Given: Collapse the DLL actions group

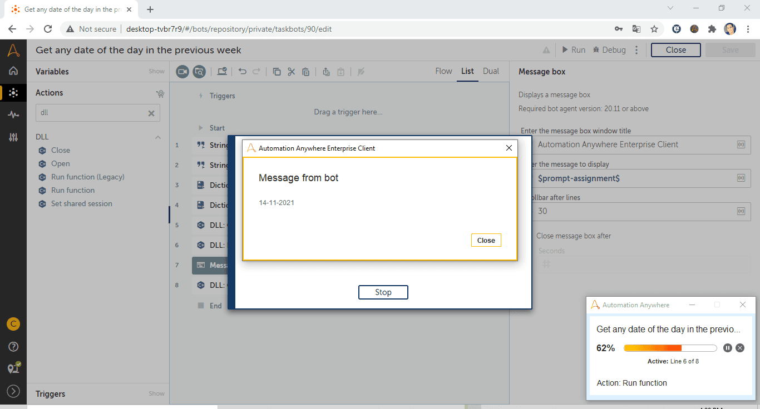Looking at the screenshot, I should (x=158, y=137).
